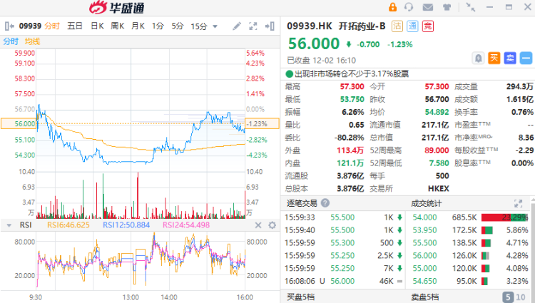The image size is (535, 303).
Task: Click the 最高 57.300 value
Action: [x=352, y=86]
